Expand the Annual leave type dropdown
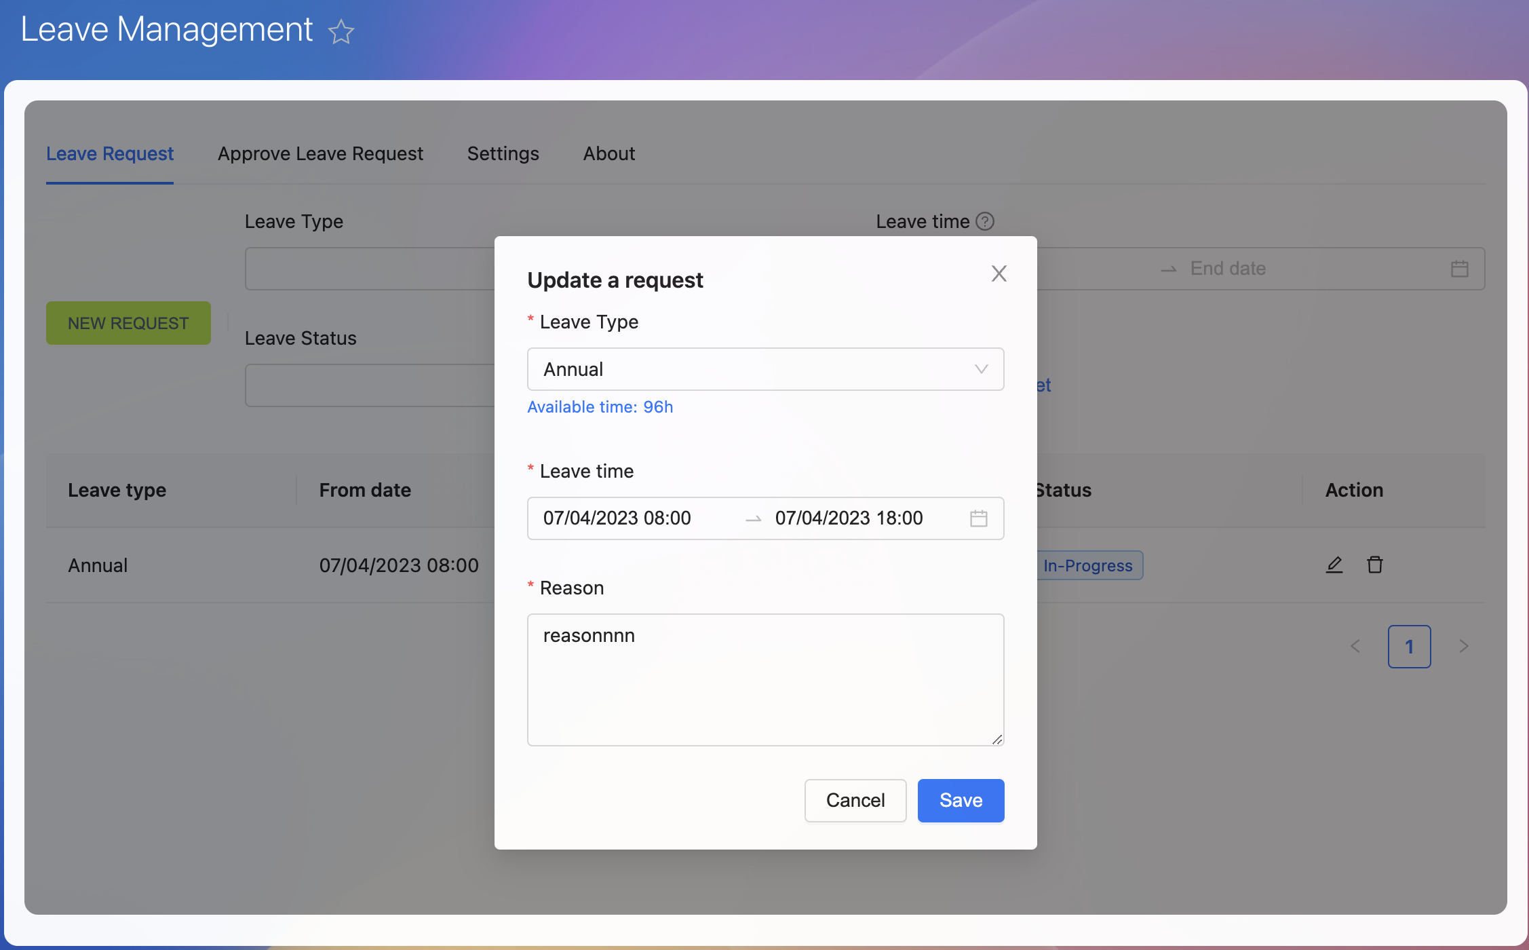The width and height of the screenshot is (1529, 950). [x=765, y=369]
